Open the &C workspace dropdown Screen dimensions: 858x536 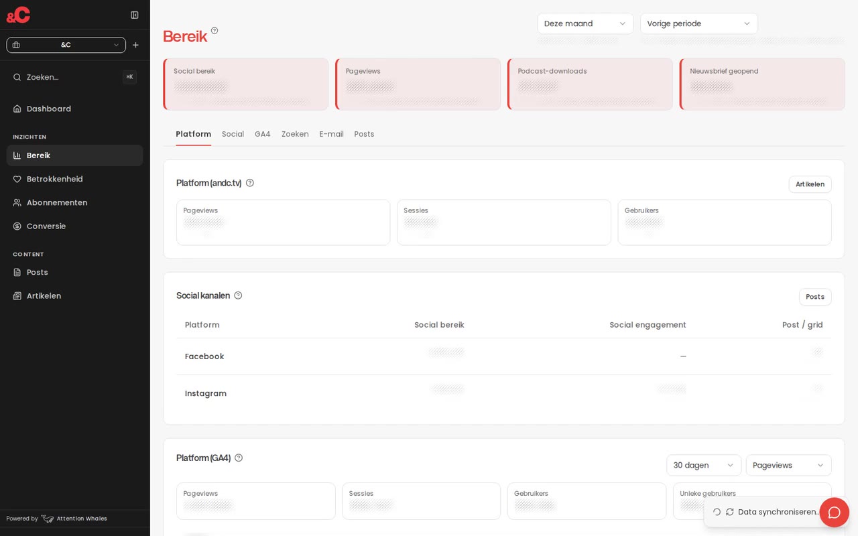[66, 45]
